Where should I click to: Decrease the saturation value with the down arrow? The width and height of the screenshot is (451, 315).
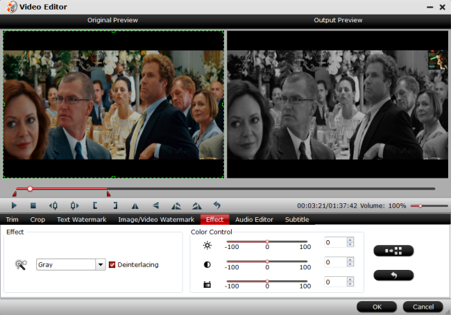click(350, 284)
